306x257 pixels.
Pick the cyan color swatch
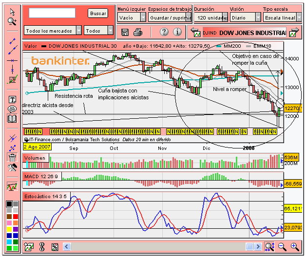point(9,242)
